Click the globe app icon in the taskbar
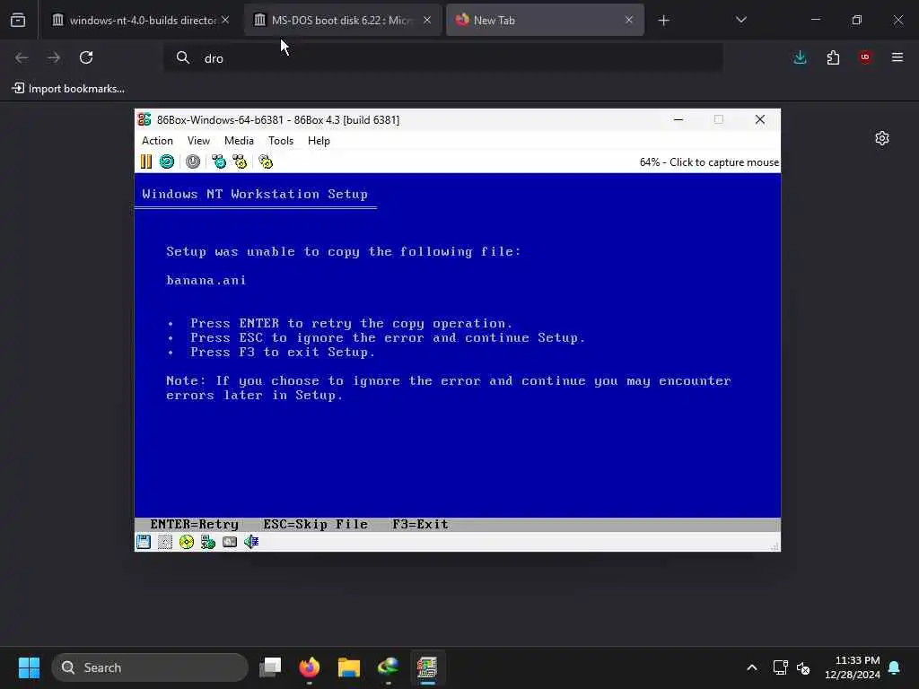This screenshot has width=919, height=689. pos(388,667)
